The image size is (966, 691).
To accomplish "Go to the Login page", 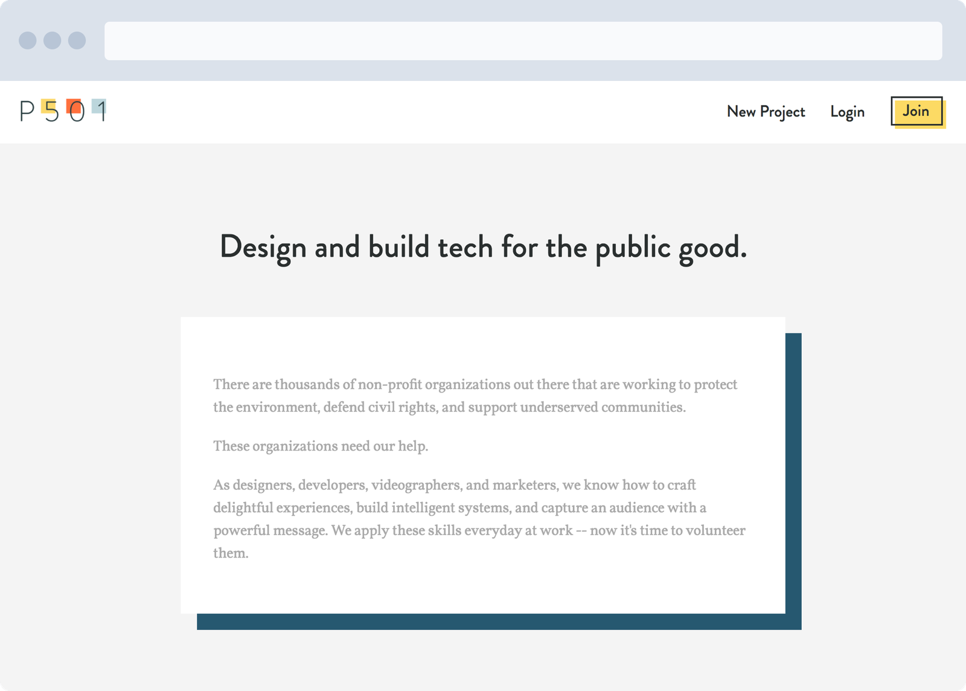I will (x=847, y=112).
